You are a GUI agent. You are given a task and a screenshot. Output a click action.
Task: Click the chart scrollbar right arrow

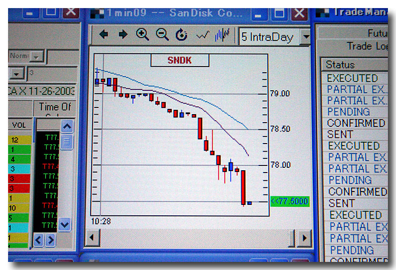click(x=304, y=238)
